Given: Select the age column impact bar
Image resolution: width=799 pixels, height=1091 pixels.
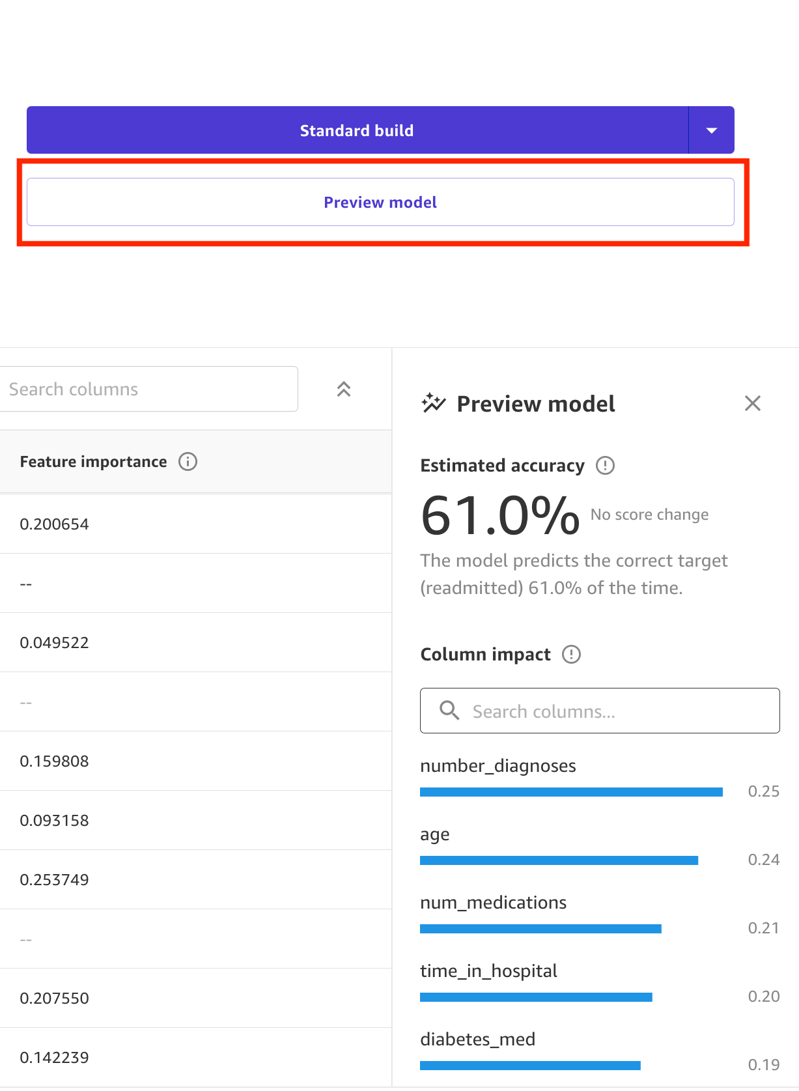Looking at the screenshot, I should click(x=559, y=860).
